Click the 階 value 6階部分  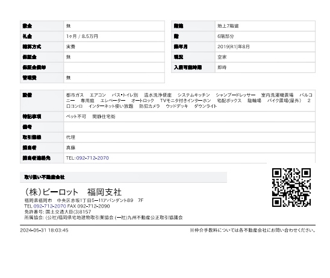[226, 36]
